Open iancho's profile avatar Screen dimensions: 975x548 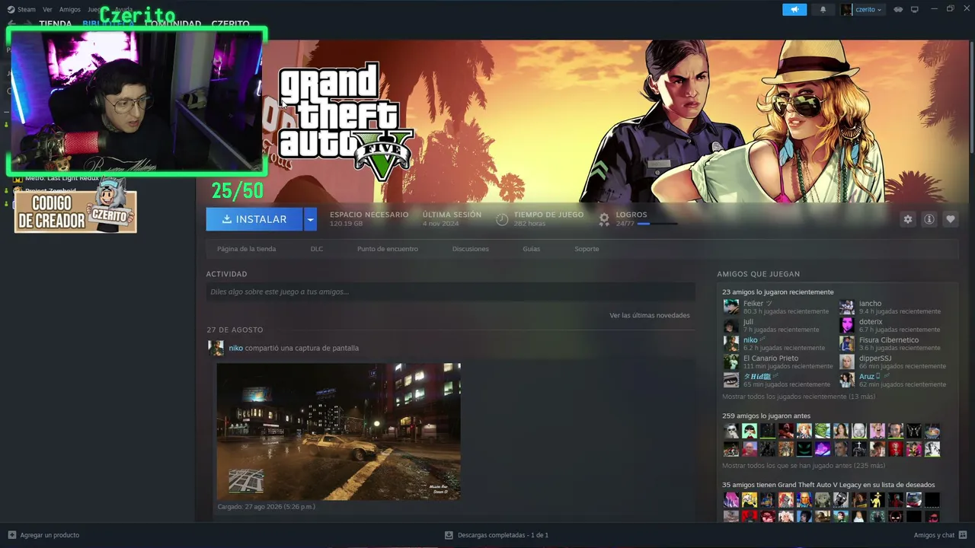click(847, 307)
